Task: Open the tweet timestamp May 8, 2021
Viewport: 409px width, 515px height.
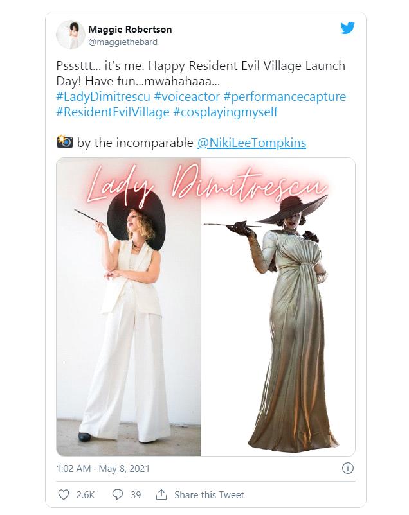Action: point(103,468)
